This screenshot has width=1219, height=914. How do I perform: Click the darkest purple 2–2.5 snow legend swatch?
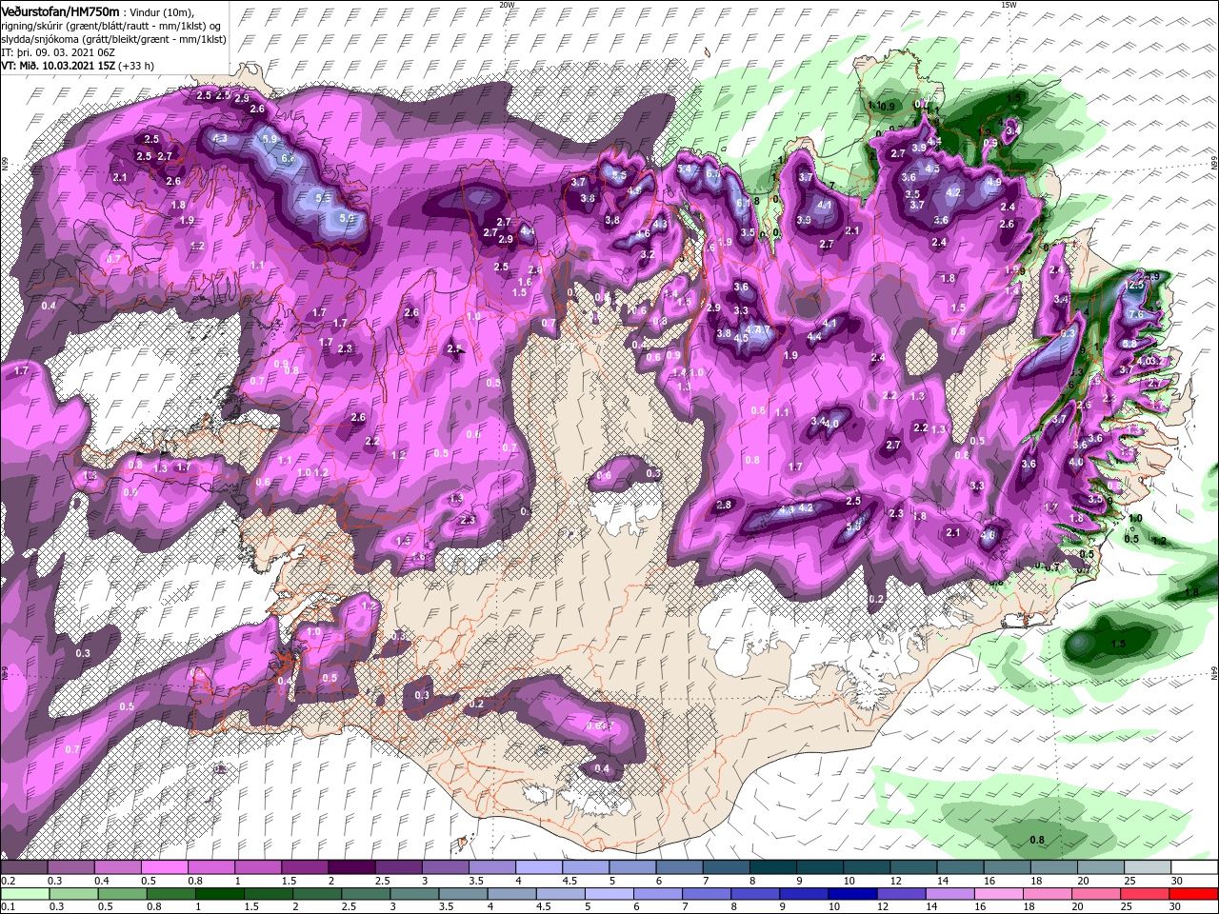(x=351, y=866)
